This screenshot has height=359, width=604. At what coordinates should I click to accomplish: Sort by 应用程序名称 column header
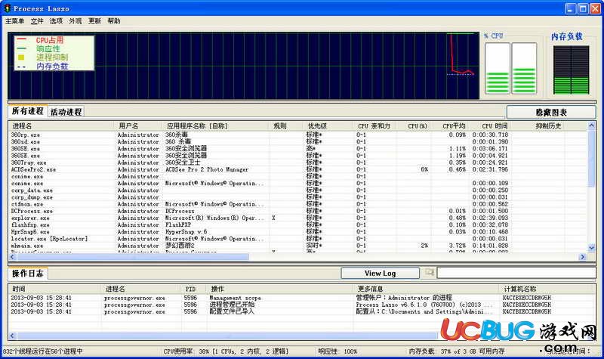click(215, 125)
